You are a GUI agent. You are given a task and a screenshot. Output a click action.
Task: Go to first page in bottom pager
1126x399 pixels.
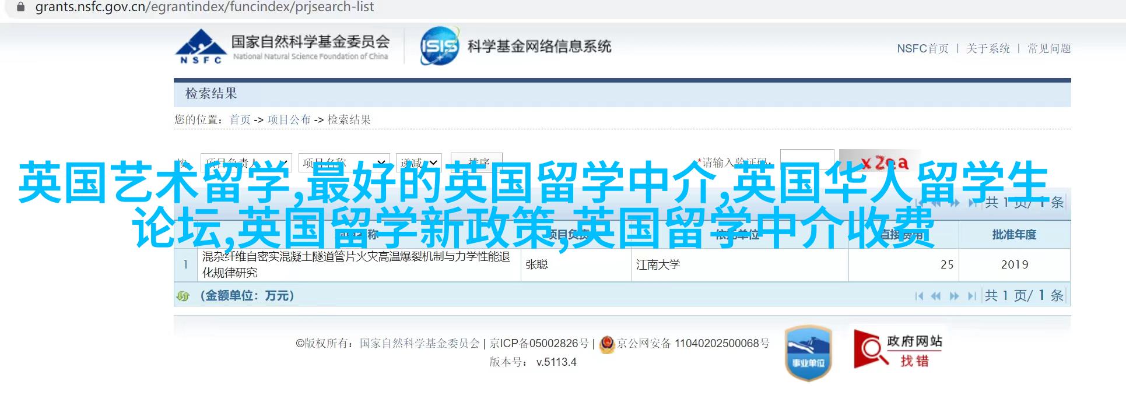[919, 296]
